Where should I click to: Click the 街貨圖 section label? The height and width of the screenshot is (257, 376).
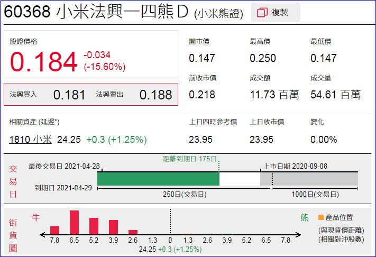[13, 235]
